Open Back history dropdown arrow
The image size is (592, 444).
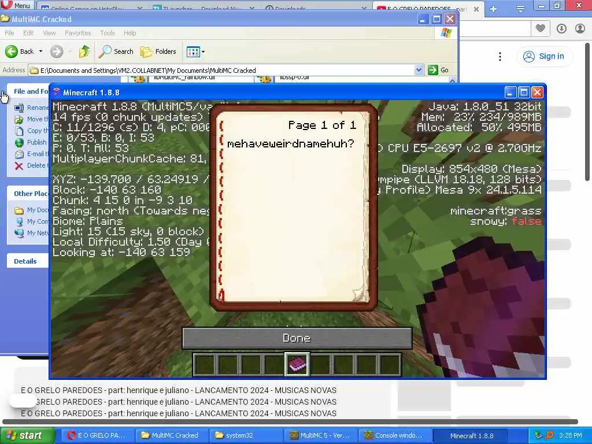pyautogui.click(x=41, y=51)
